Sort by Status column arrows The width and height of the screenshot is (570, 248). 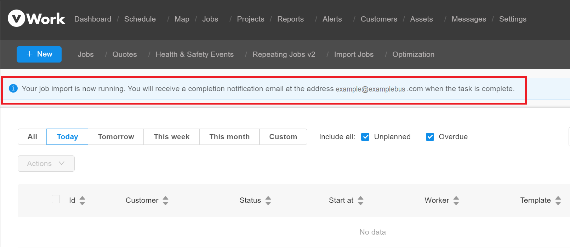(268, 200)
